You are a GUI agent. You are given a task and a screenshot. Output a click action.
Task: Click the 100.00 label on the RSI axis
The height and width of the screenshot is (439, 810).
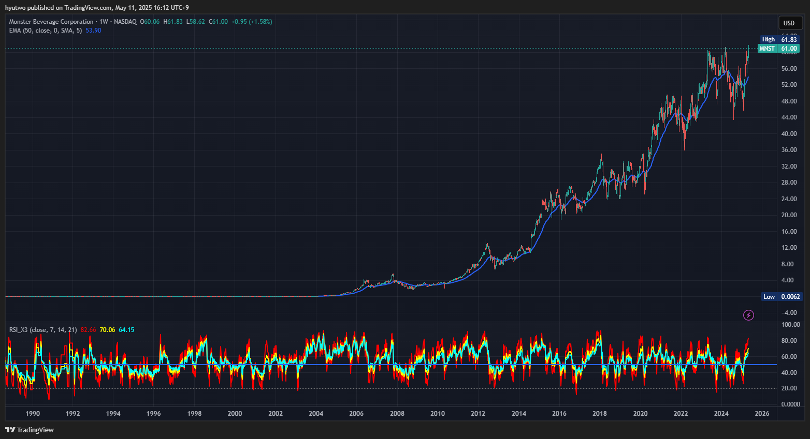coord(791,325)
